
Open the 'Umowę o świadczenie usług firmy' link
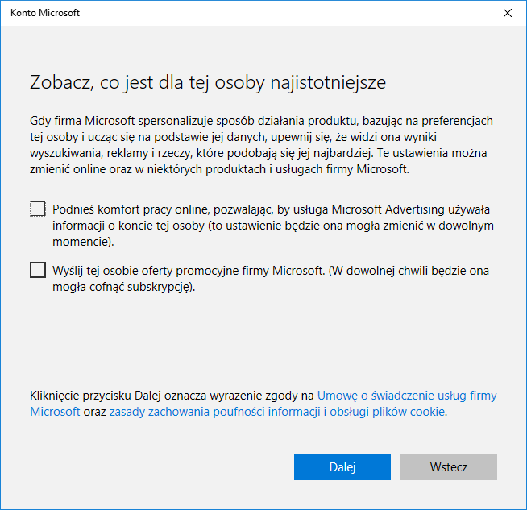(x=406, y=396)
